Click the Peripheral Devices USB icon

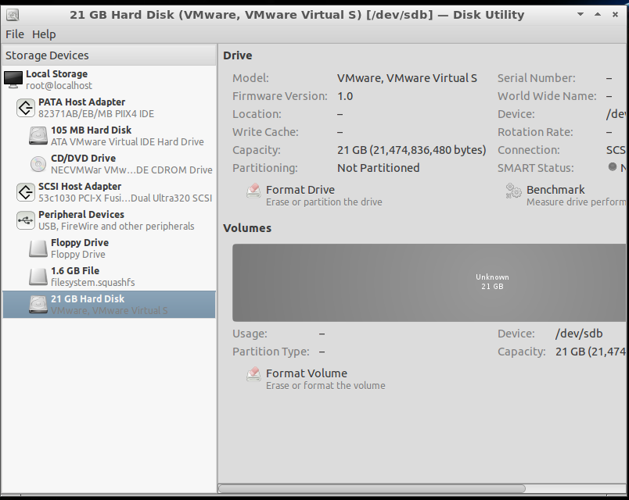point(26,220)
